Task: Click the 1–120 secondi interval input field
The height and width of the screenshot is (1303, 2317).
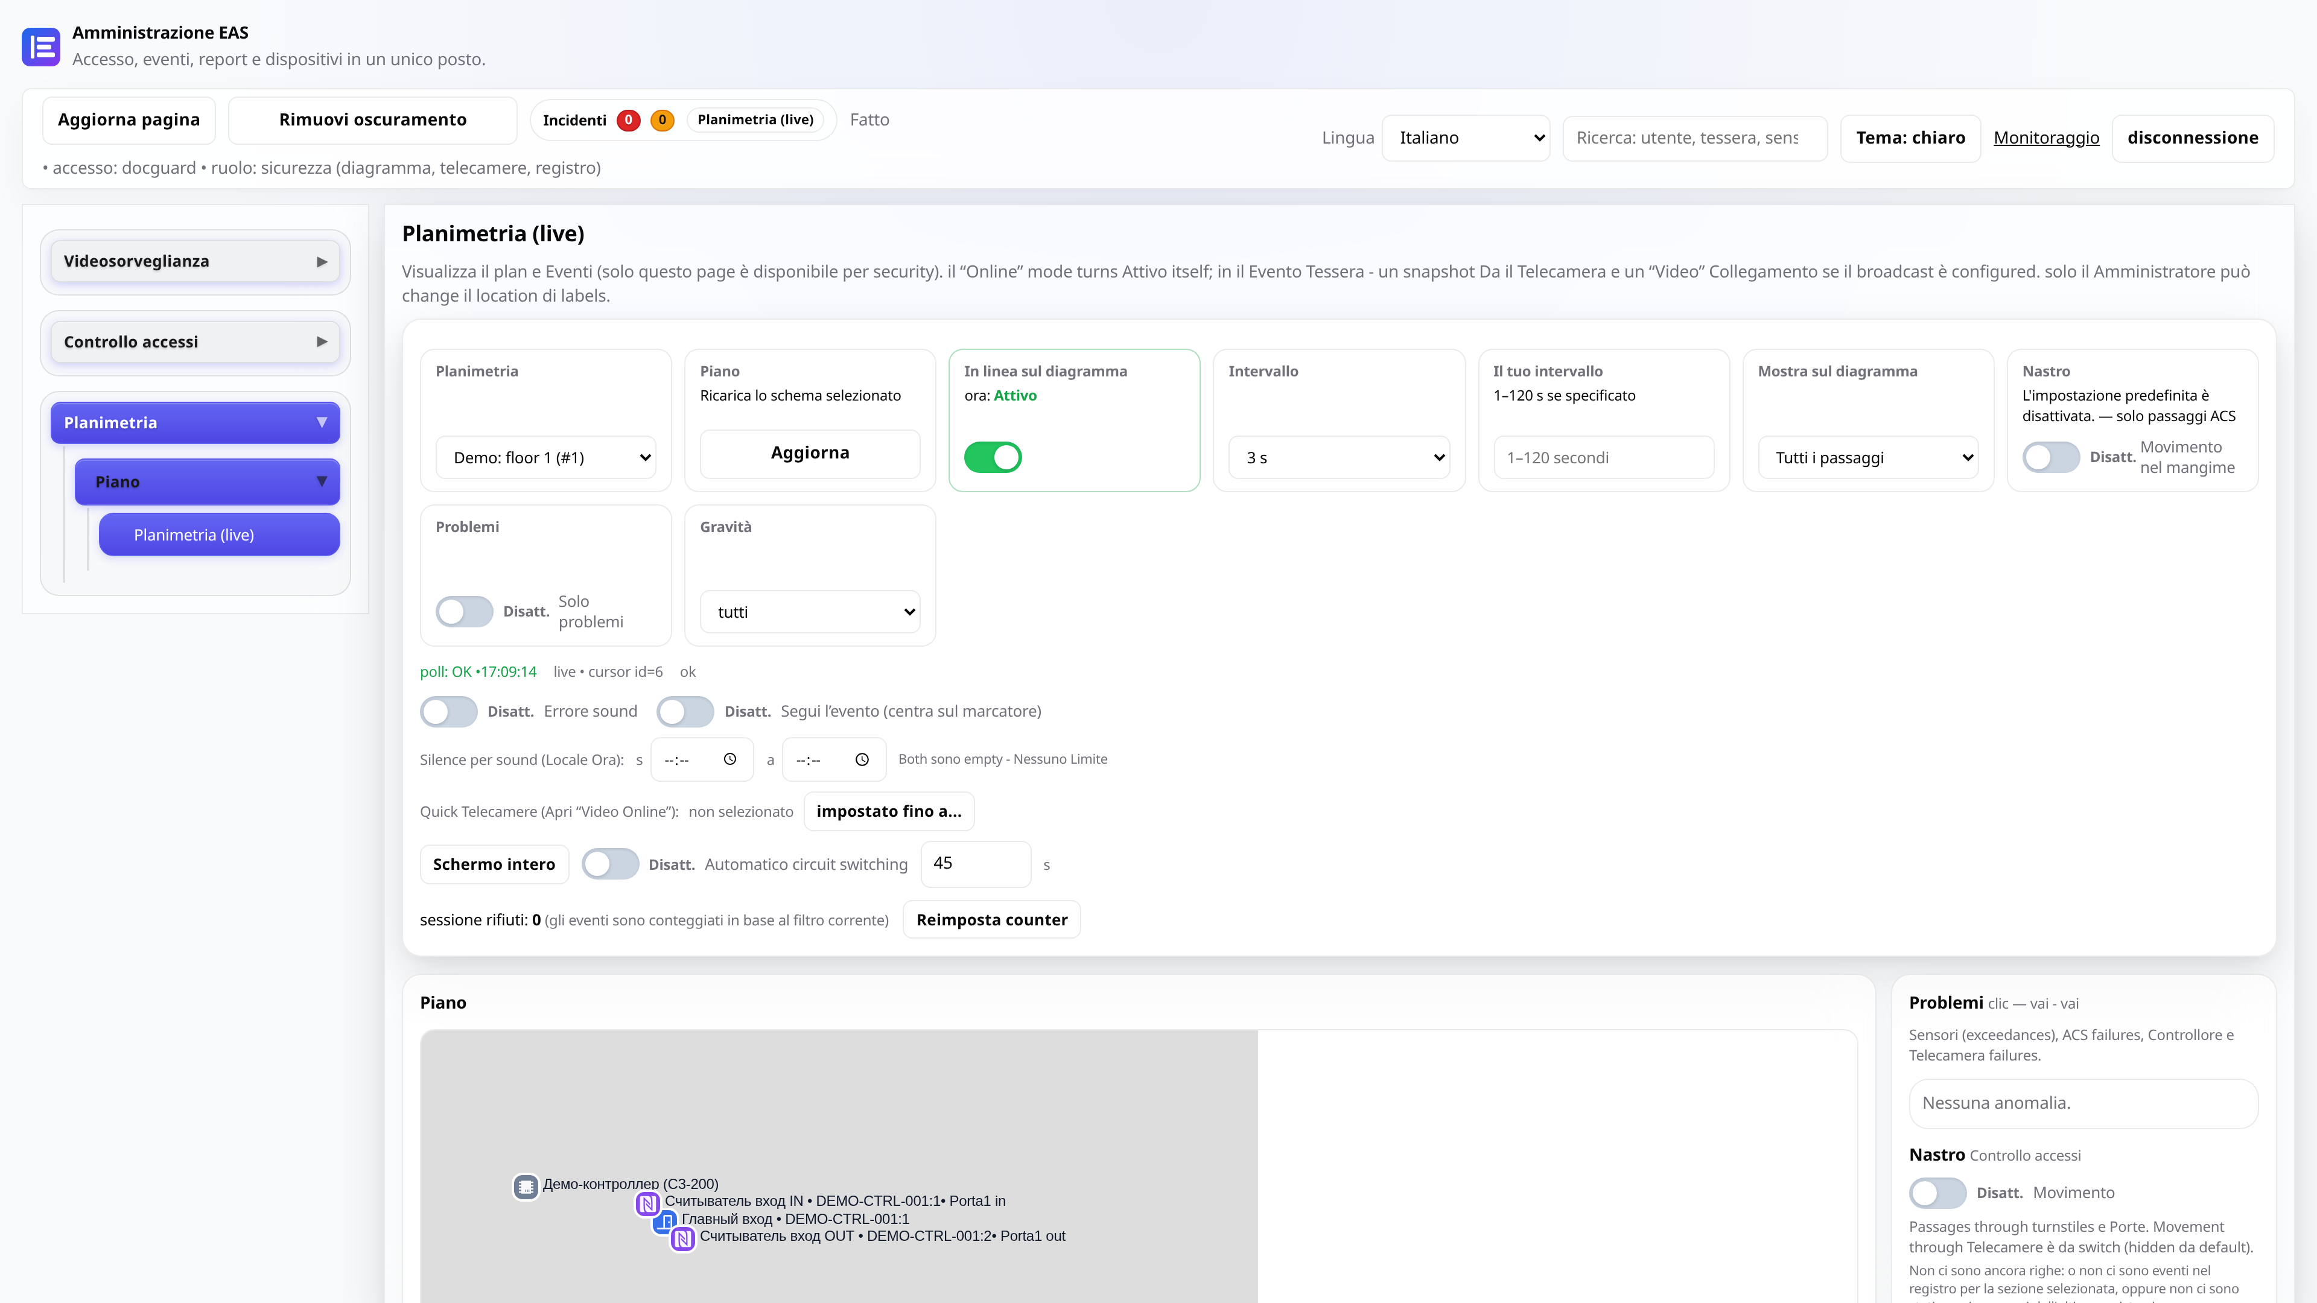Action: (x=1604, y=458)
